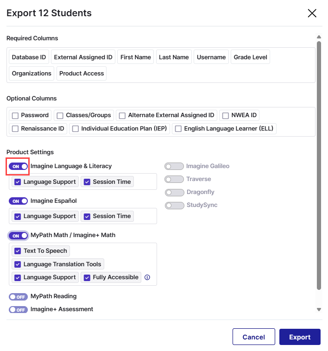Turn off Imagine Language & Literacy toggle

pos(19,166)
